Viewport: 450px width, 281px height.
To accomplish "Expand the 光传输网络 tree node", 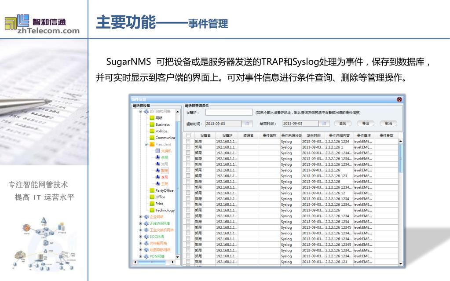I will [x=141, y=243].
